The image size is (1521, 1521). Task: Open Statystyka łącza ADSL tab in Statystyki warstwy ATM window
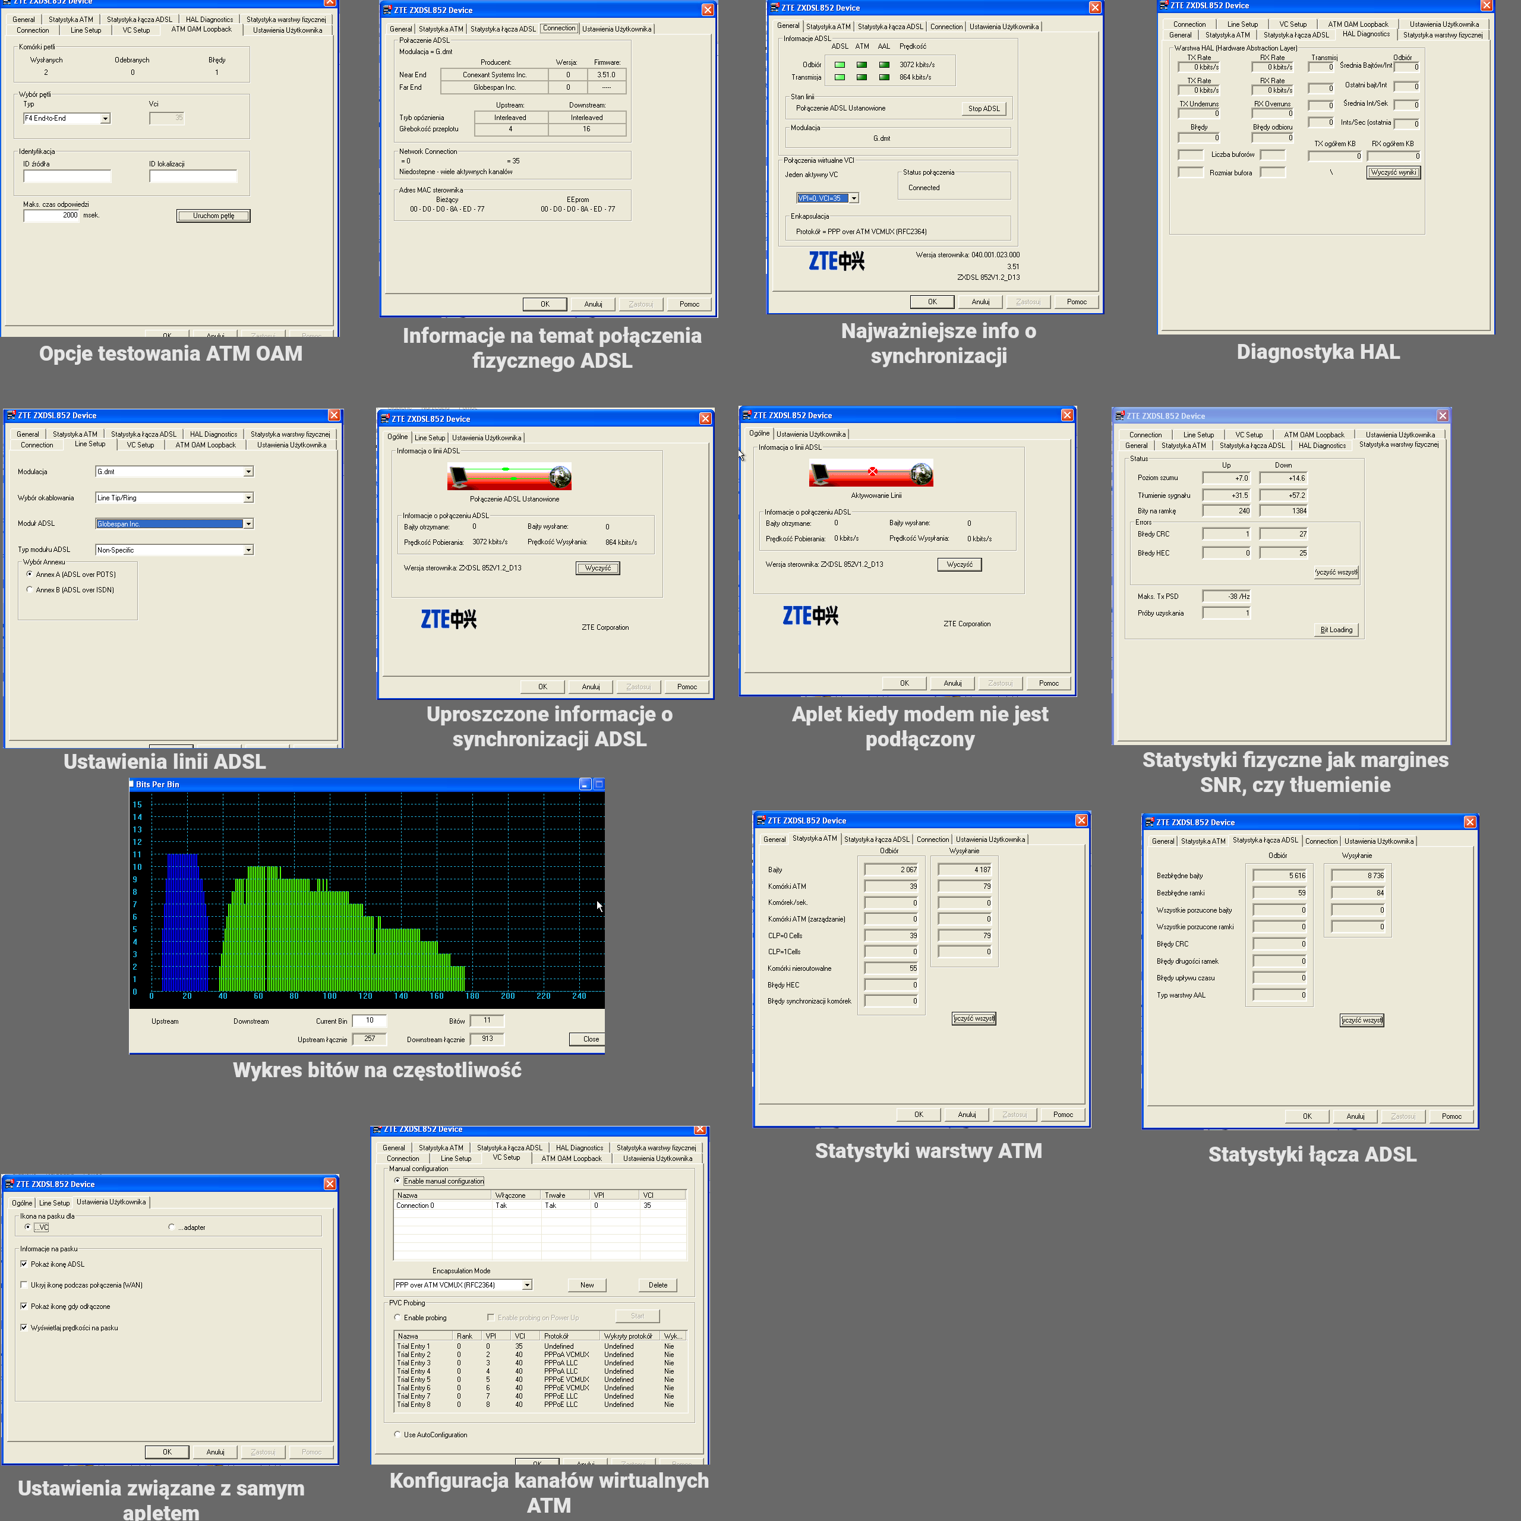[x=876, y=840]
